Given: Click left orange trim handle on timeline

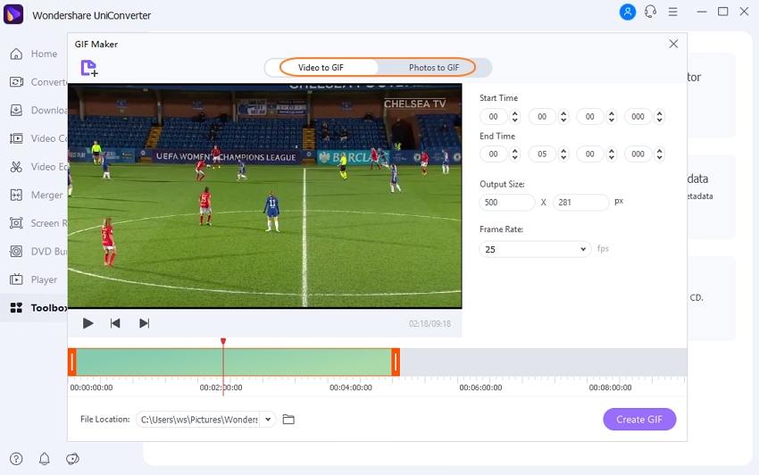Looking at the screenshot, I should point(72,362).
